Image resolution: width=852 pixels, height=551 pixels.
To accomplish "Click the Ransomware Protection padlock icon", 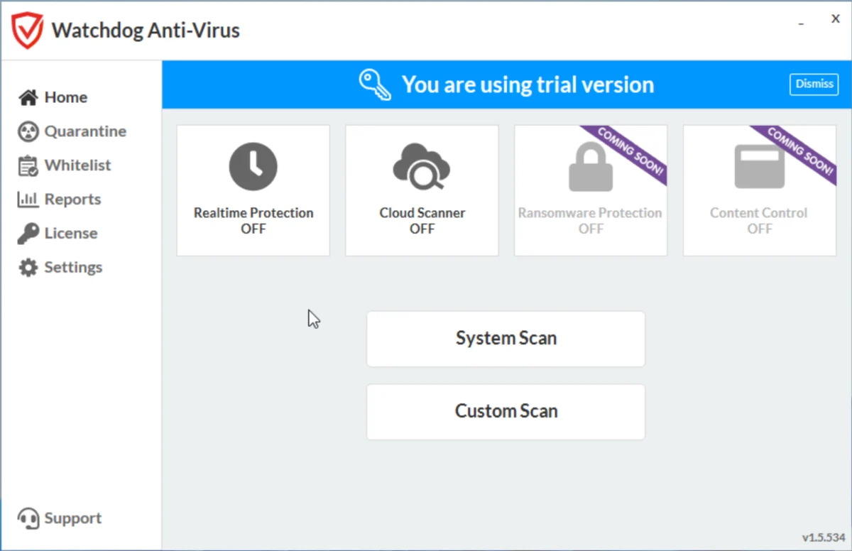I will pos(591,167).
